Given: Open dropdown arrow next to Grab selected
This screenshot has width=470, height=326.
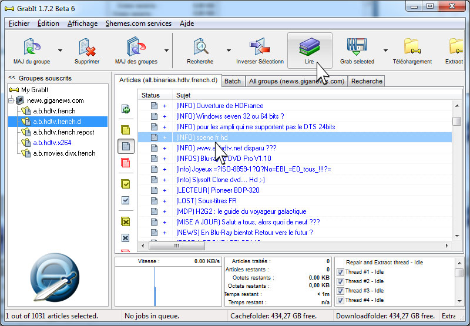Looking at the screenshot, I should point(386,51).
